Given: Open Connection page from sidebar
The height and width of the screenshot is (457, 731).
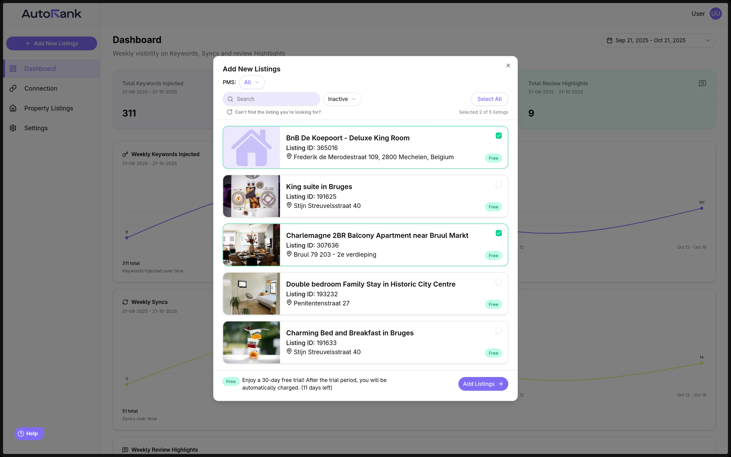Looking at the screenshot, I should [x=52, y=88].
